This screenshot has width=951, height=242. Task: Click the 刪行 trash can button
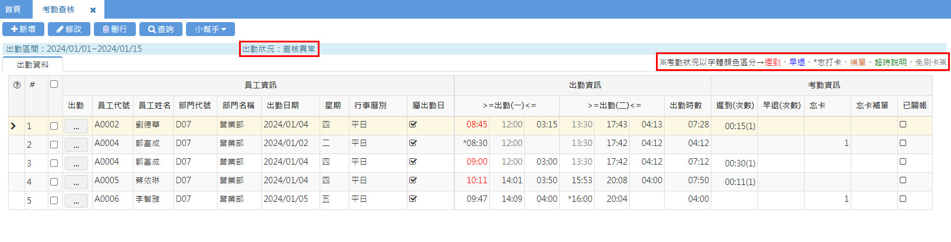click(115, 29)
